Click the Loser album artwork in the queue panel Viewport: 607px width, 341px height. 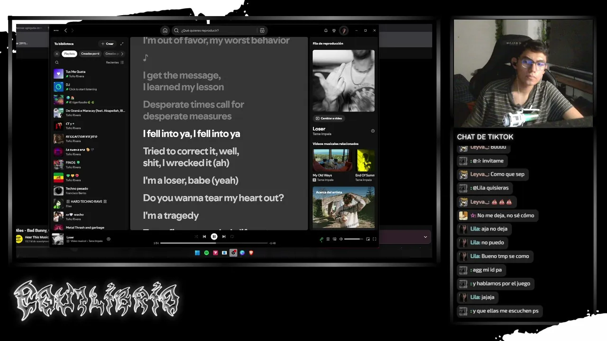pyautogui.click(x=343, y=81)
